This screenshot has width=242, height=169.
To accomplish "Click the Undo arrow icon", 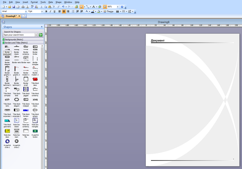I will tap(63, 7).
